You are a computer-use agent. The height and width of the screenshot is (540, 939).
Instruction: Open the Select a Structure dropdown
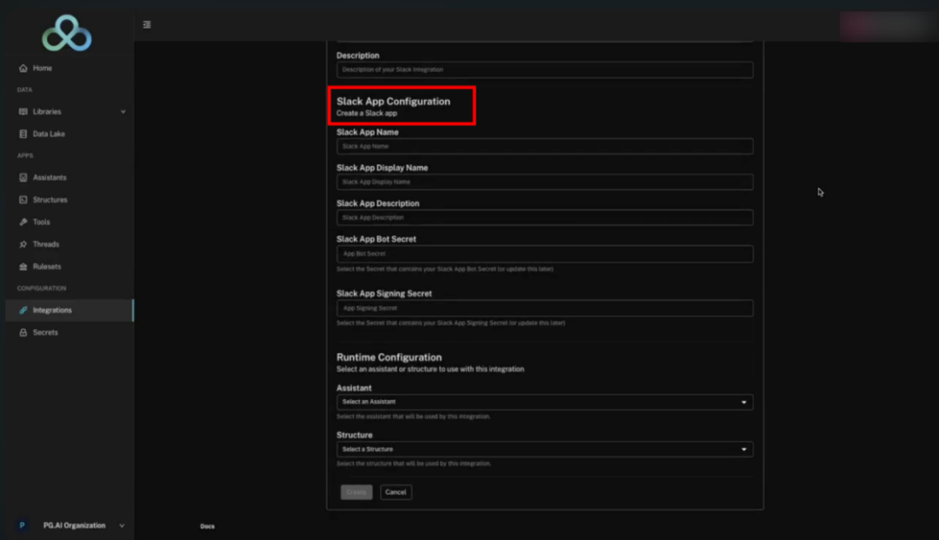tap(544, 449)
